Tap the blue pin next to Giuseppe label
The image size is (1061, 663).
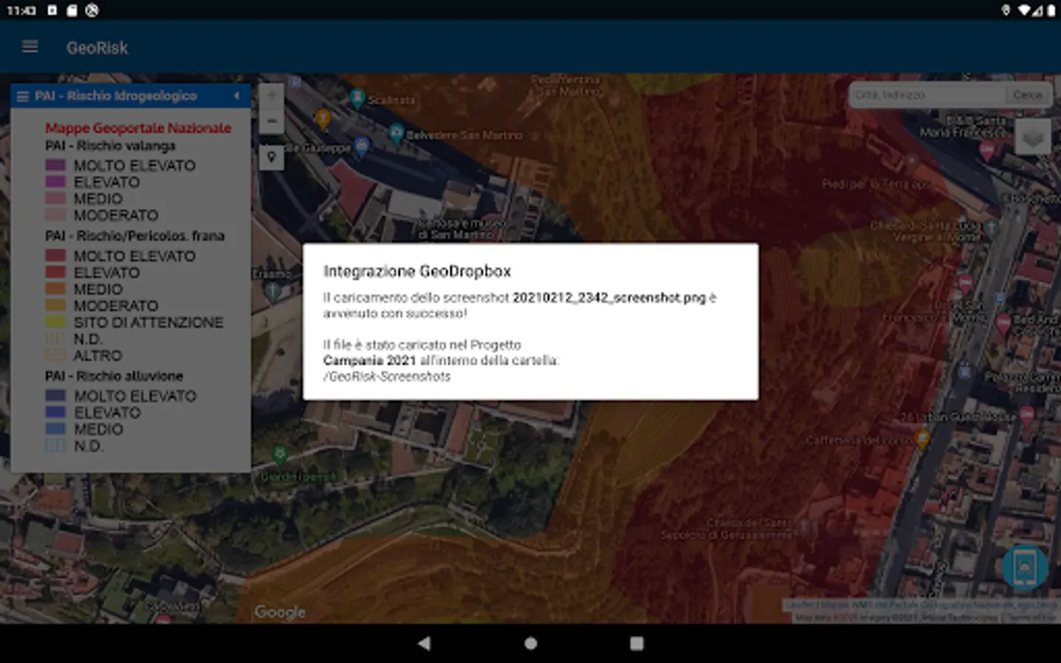point(361,147)
